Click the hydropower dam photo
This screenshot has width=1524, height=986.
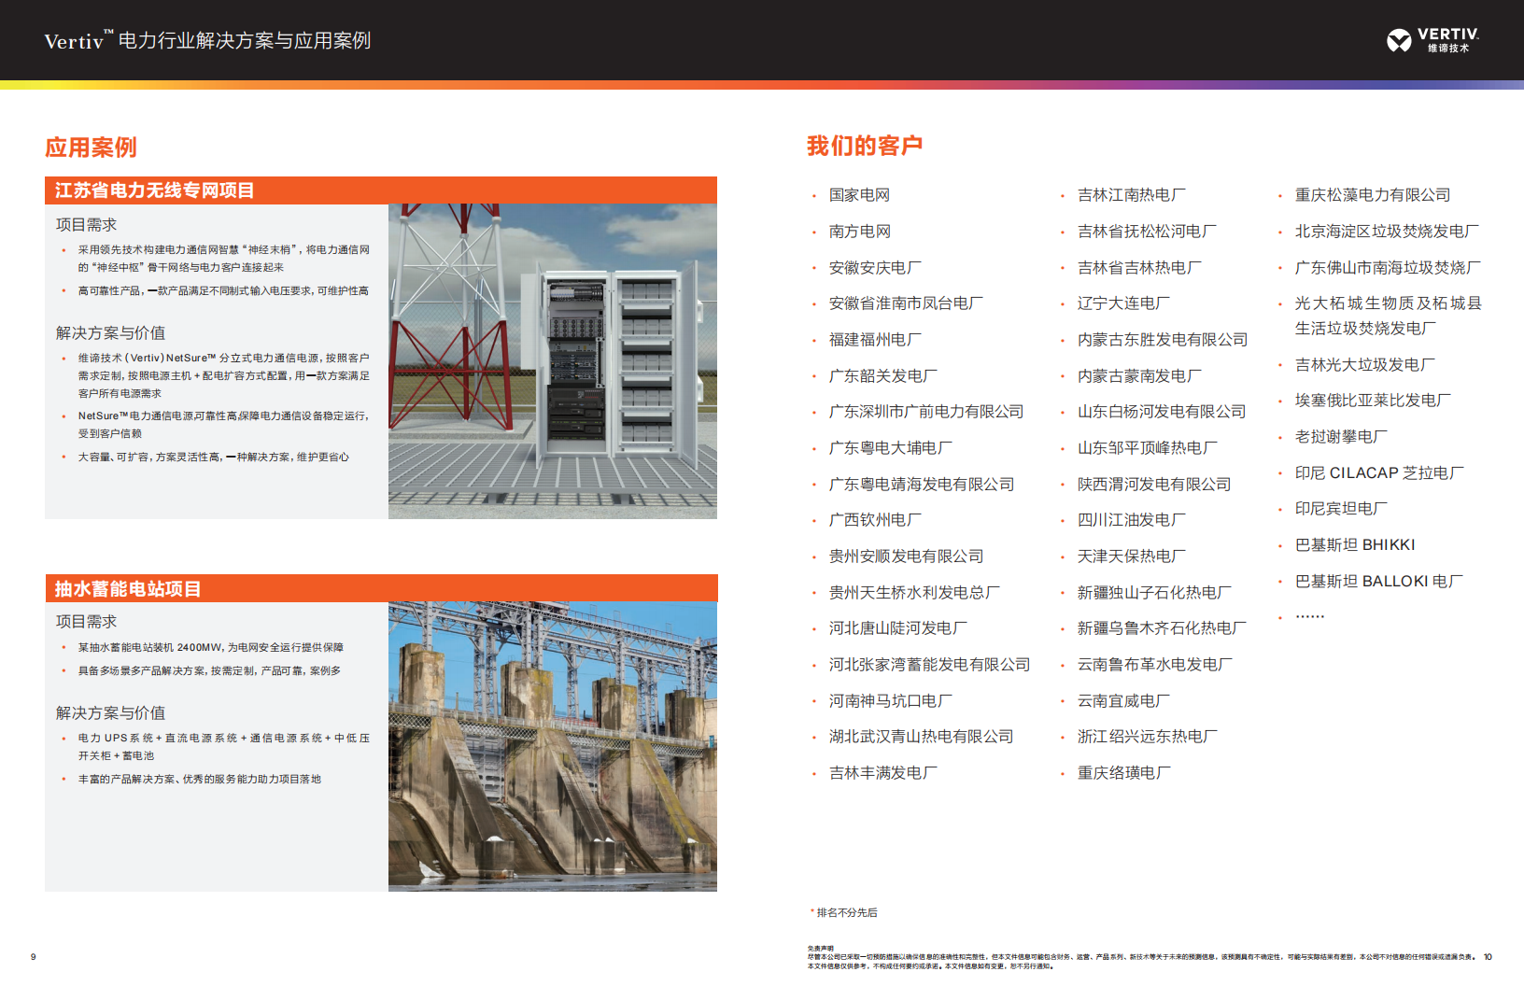[552, 746]
